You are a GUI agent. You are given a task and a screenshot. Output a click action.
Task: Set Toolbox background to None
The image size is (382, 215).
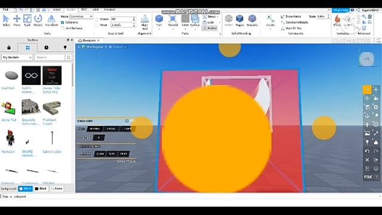pyautogui.click(x=57, y=189)
